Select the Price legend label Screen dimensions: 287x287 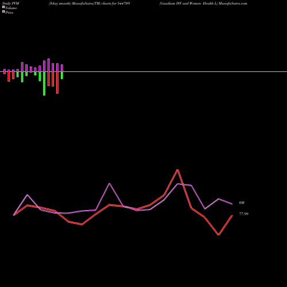pyautogui.click(x=9, y=13)
